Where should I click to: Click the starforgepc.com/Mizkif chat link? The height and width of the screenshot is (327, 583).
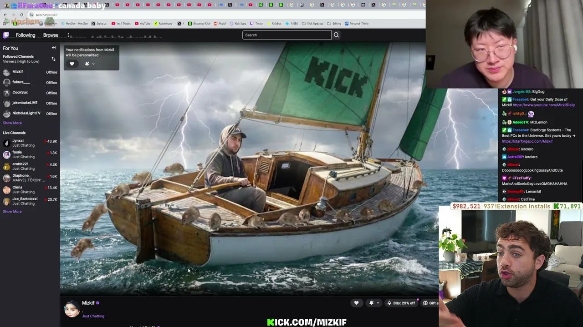(x=527, y=141)
